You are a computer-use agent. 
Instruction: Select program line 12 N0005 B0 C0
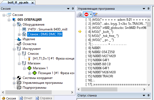click(98, 64)
